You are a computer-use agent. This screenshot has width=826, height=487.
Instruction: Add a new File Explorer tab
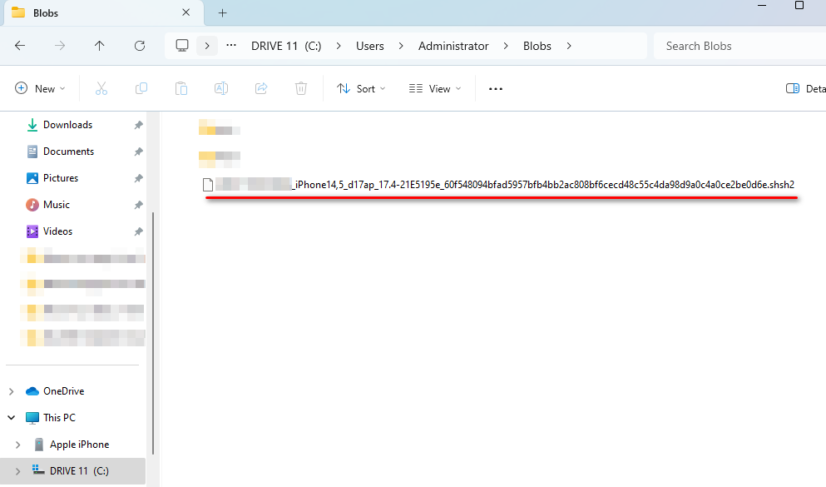[222, 13]
